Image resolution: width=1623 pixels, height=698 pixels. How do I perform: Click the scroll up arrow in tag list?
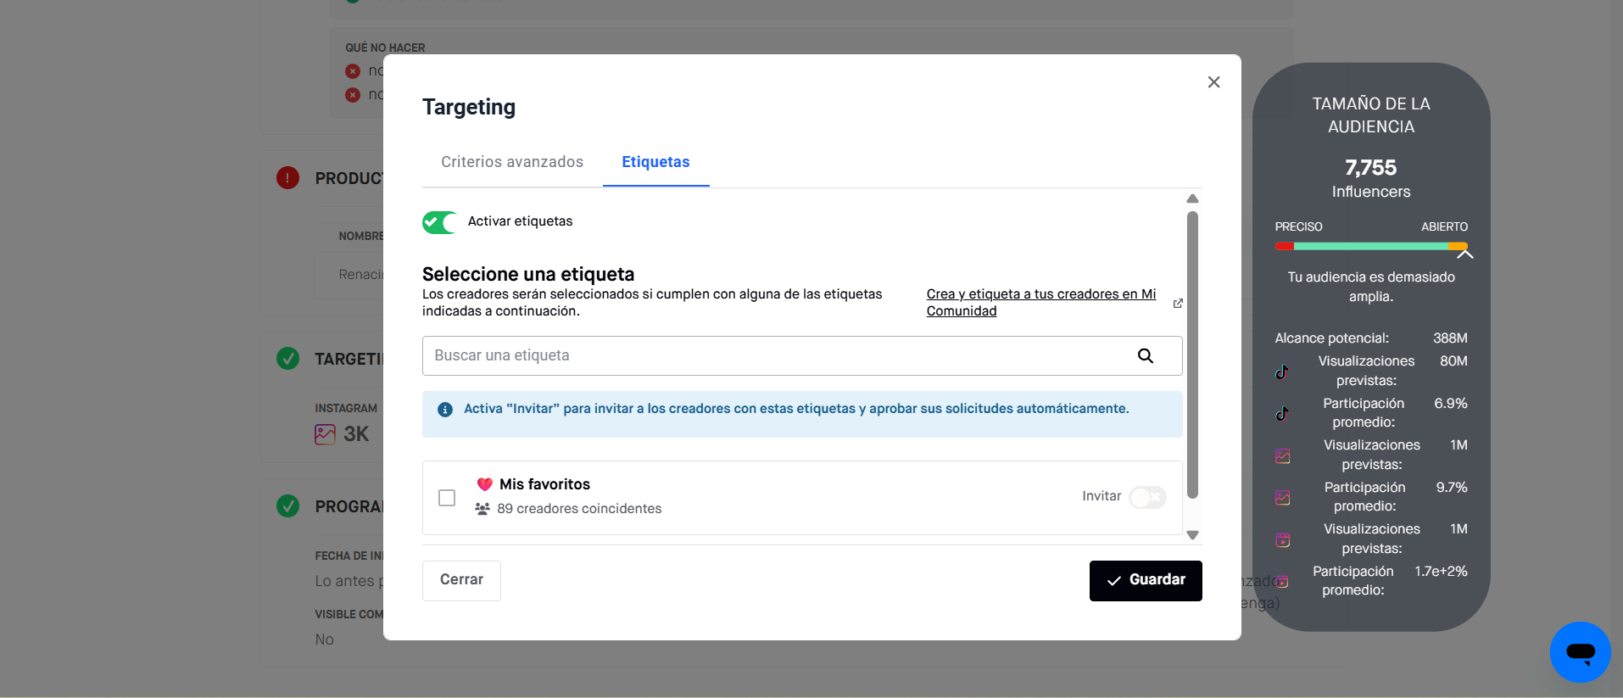pos(1192,198)
